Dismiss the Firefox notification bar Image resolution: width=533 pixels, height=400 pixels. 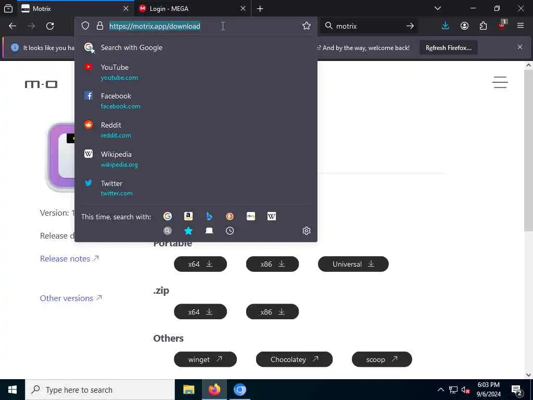pyautogui.click(x=520, y=47)
